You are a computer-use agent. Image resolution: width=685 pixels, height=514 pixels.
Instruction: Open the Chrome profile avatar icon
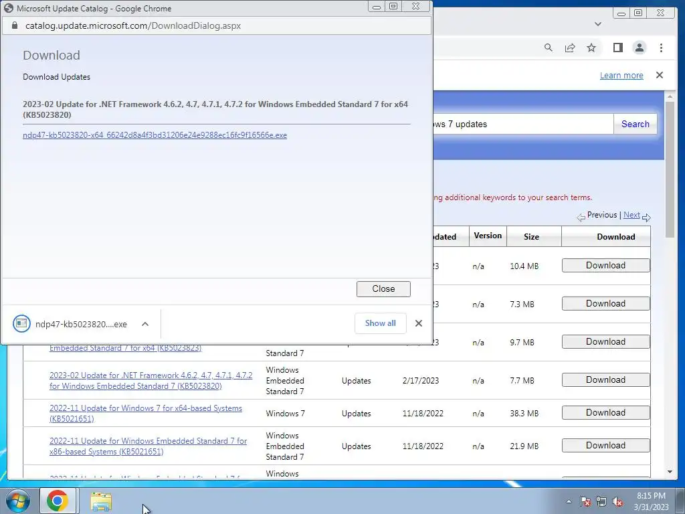(x=639, y=48)
